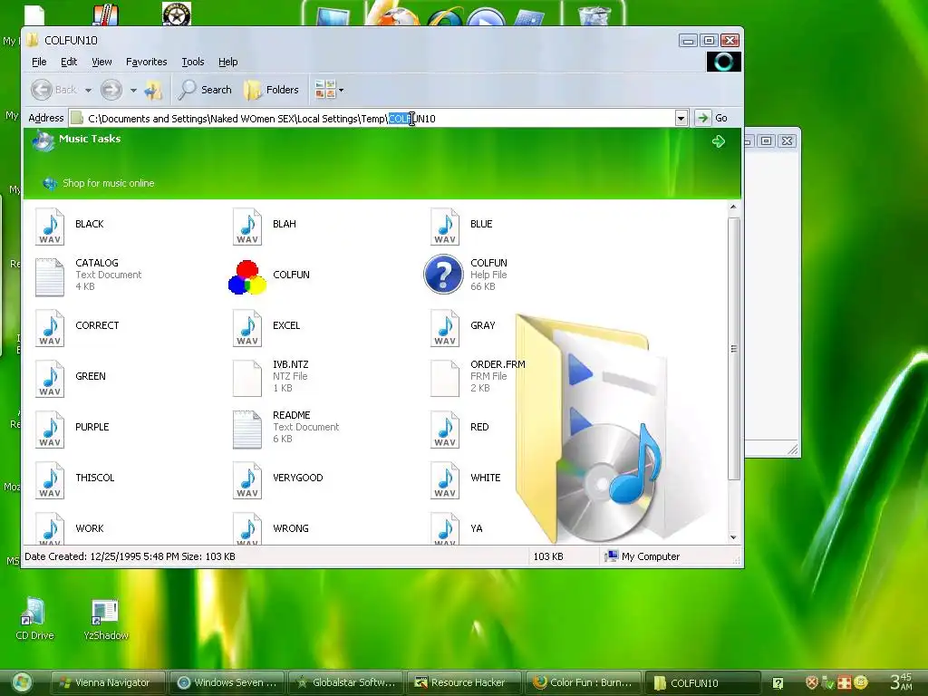
Task: Select the README text document icon
Action: tap(247, 430)
